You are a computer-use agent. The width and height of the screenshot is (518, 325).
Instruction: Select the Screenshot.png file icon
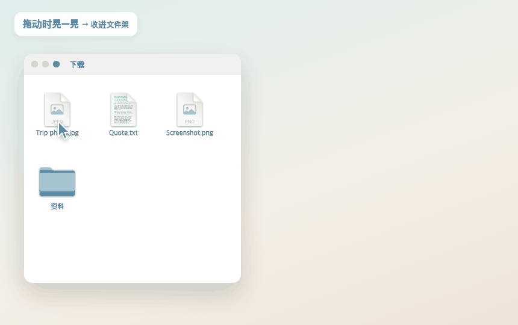coord(190,110)
